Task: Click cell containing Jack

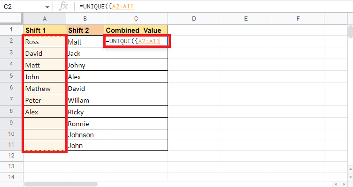Action: (x=85, y=53)
